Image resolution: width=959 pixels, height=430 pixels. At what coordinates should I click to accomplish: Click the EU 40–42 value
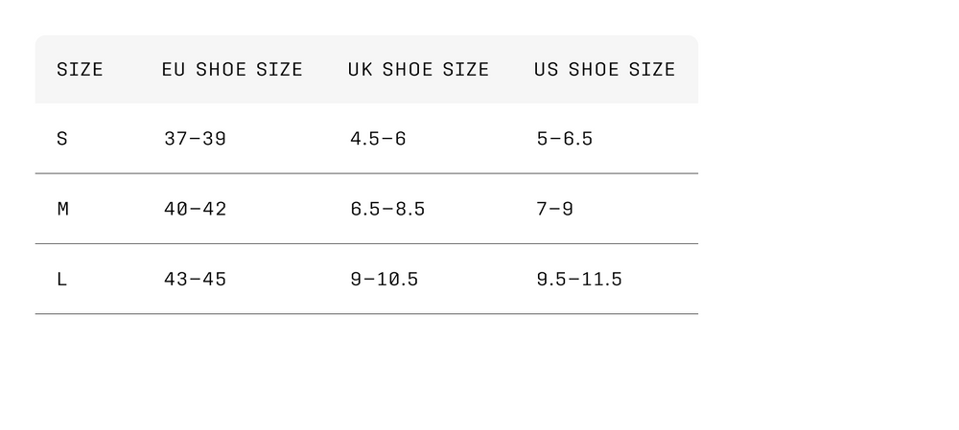tap(195, 209)
